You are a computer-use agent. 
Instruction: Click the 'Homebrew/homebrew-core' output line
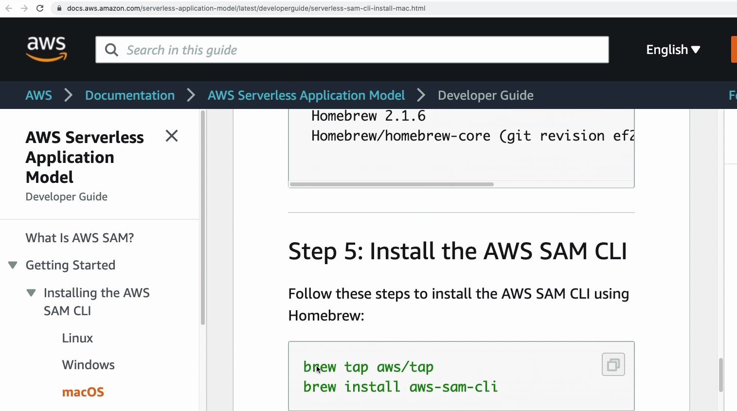click(472, 136)
